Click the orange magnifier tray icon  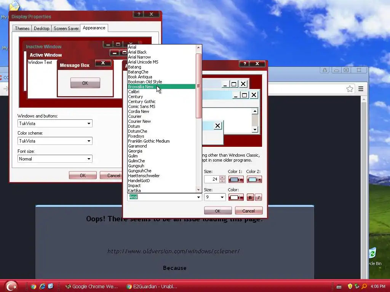[x=364, y=286]
